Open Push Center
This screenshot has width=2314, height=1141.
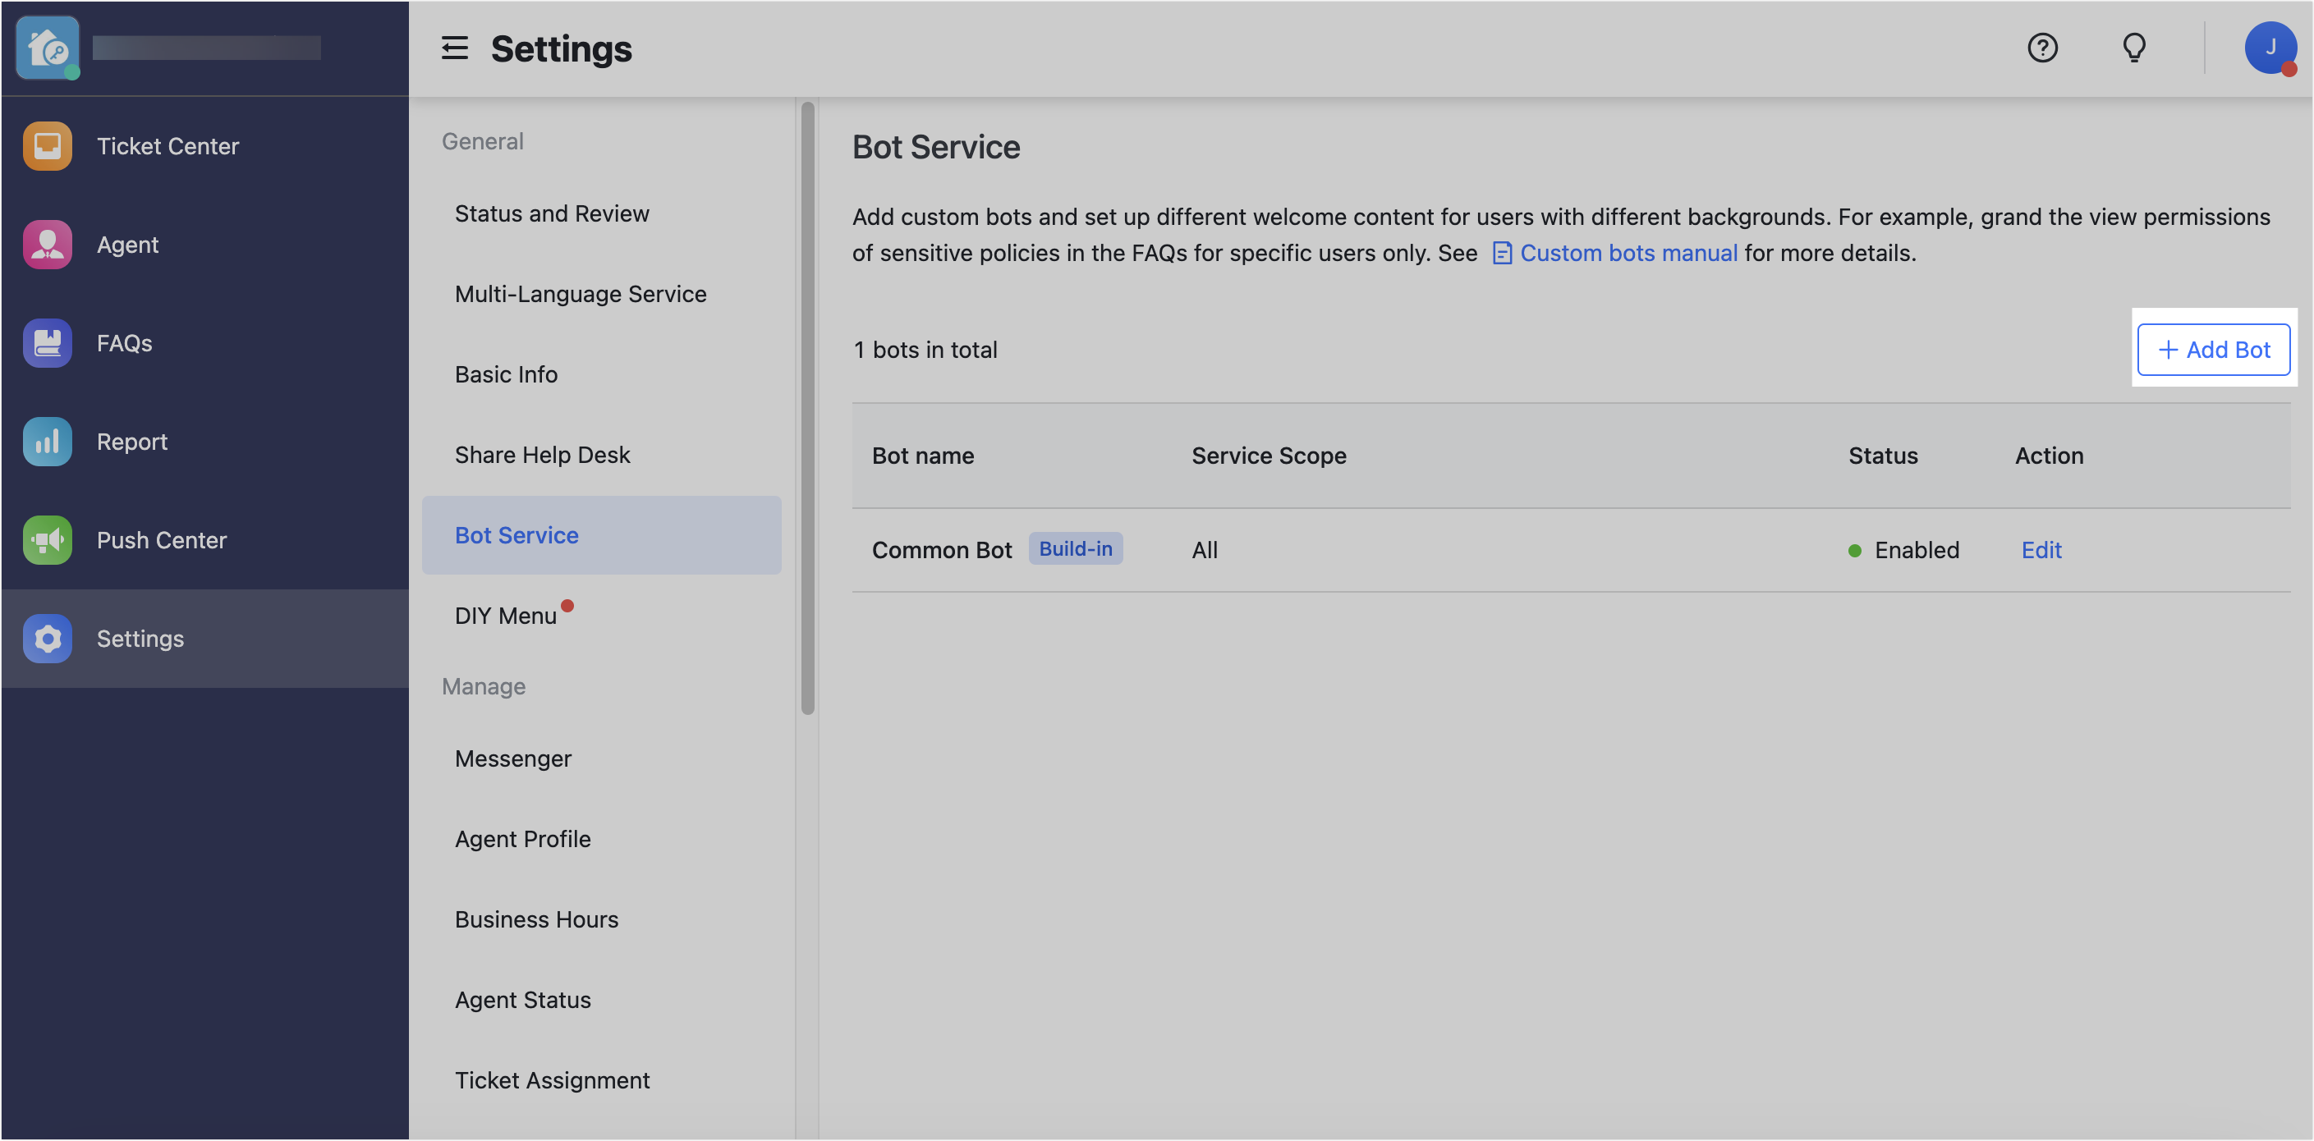[162, 539]
